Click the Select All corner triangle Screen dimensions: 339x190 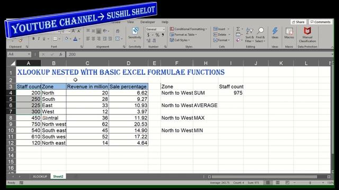13,63
